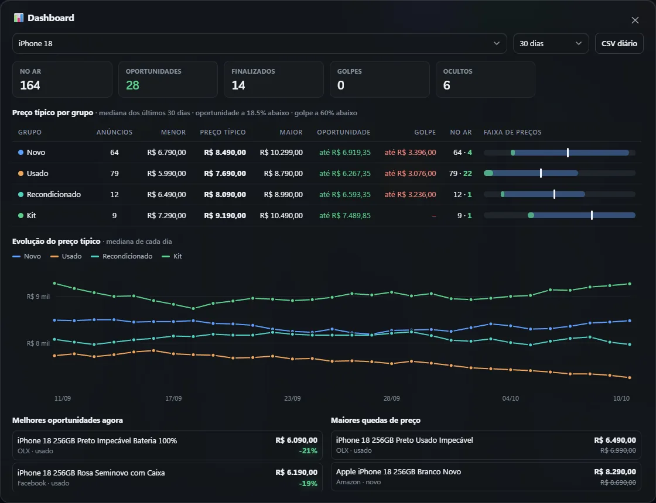Click the -21% discount badge

tap(308, 451)
